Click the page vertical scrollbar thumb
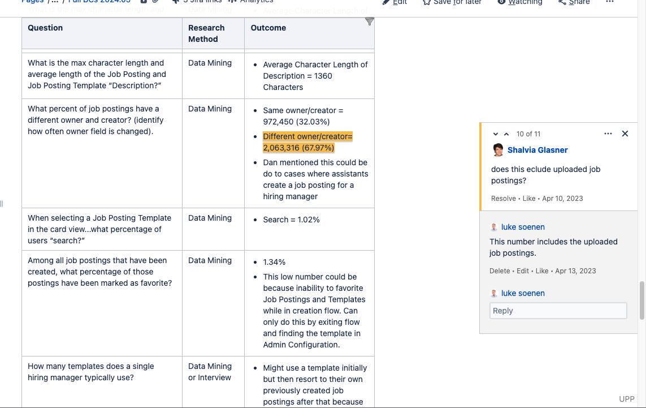Image resolution: width=646 pixels, height=408 pixels. click(x=641, y=300)
